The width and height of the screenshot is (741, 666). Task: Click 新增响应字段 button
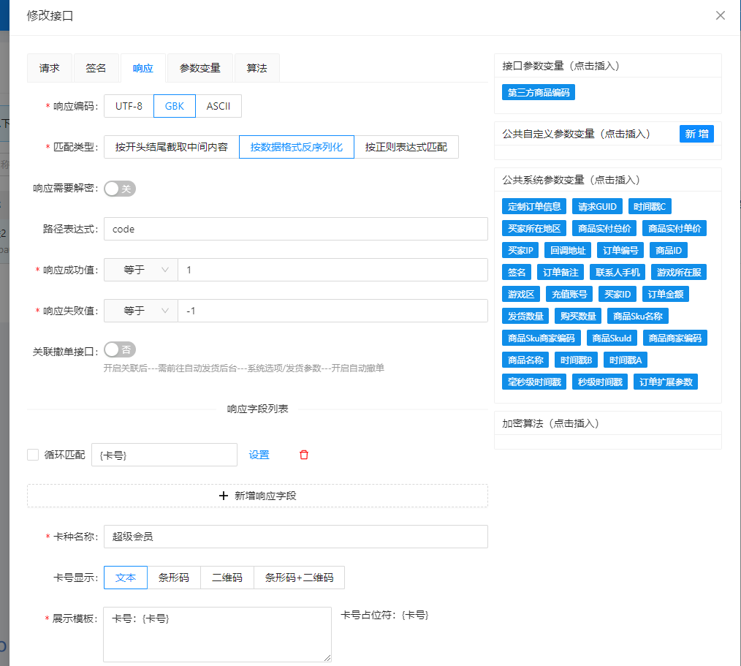pos(257,496)
